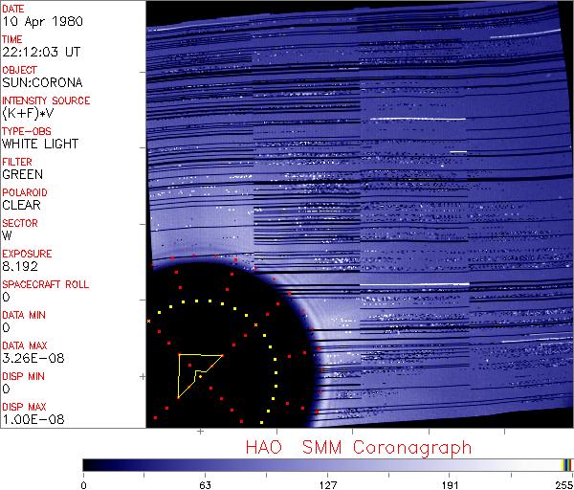
Task: Click the colorbar tick labeled 191
Action: 450,484
